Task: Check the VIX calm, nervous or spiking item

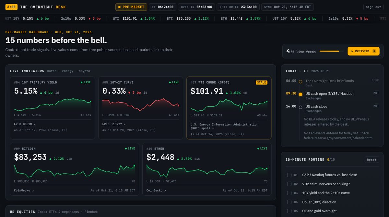Action: (289, 184)
